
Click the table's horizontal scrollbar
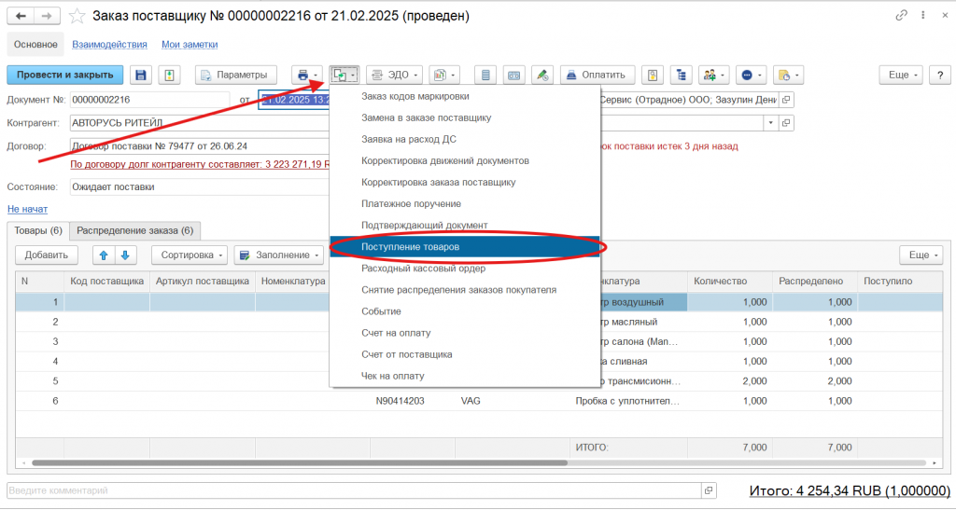(x=299, y=462)
